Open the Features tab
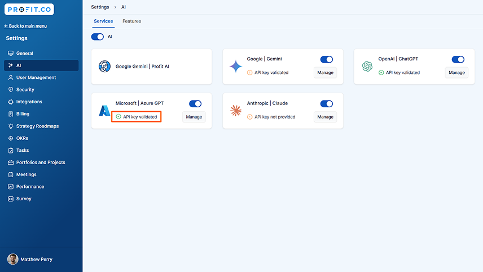This screenshot has height=272, width=483. 132,21
